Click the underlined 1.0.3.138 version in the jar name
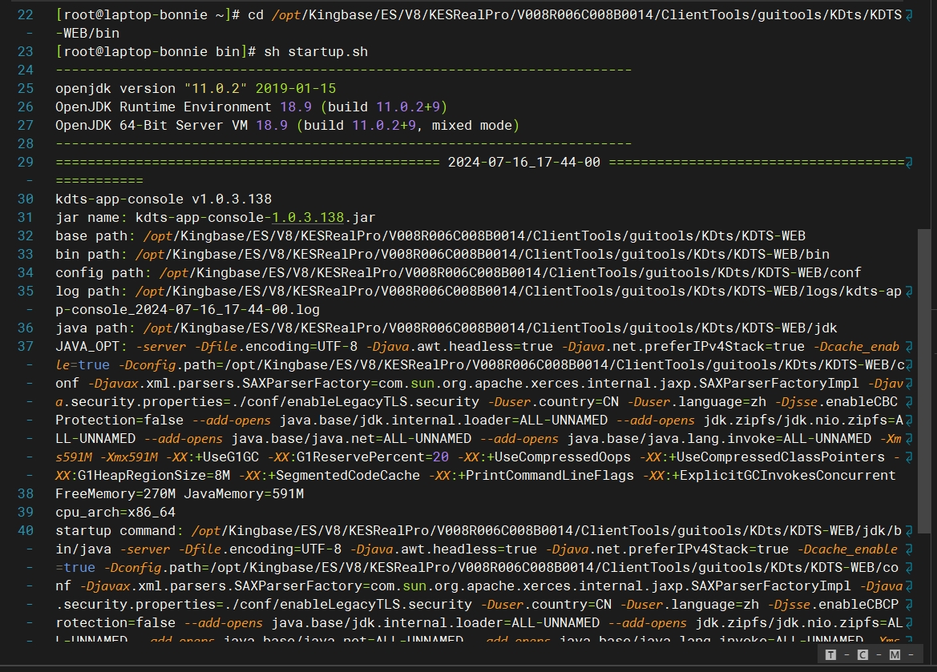937x672 pixels. click(x=308, y=217)
